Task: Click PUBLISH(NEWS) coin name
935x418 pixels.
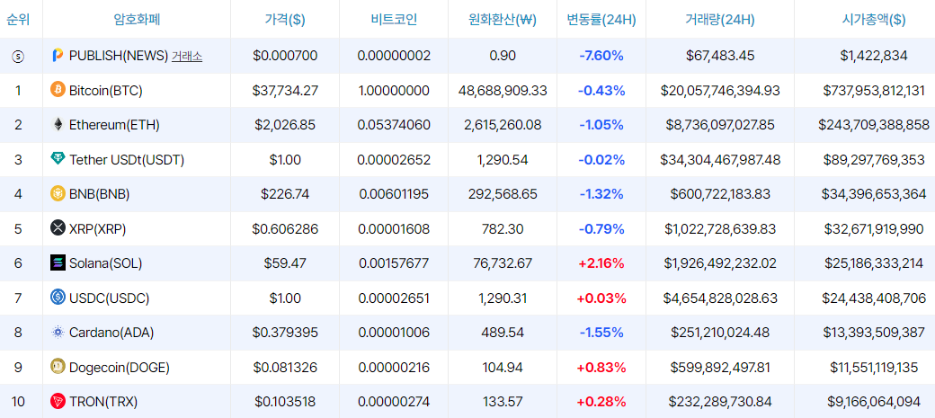Action: tap(119, 56)
